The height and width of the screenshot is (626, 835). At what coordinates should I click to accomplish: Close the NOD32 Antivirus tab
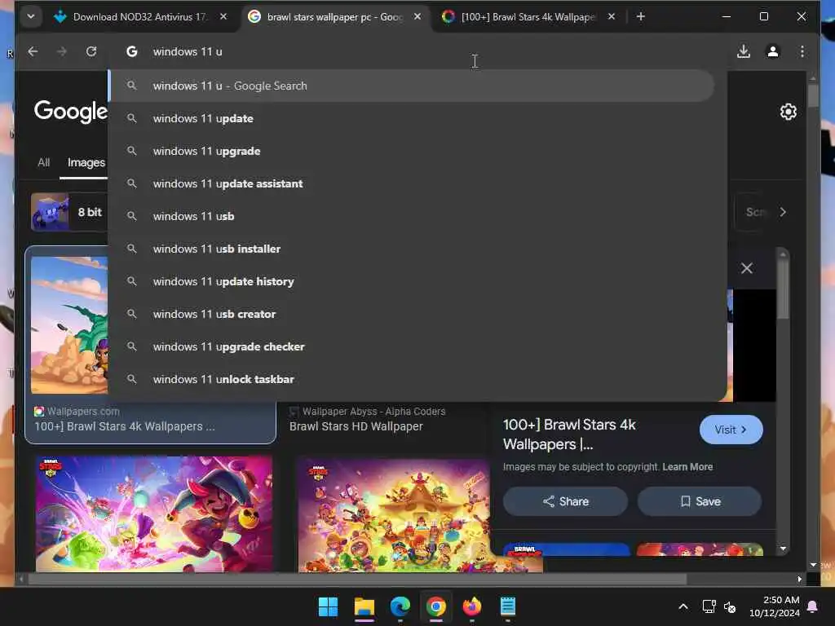[x=223, y=17]
